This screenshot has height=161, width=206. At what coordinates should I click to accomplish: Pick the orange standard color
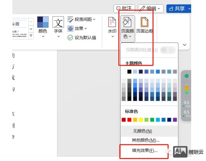click(135, 120)
